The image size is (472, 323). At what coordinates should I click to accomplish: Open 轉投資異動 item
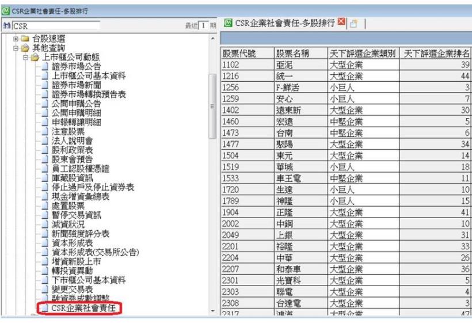(73, 271)
